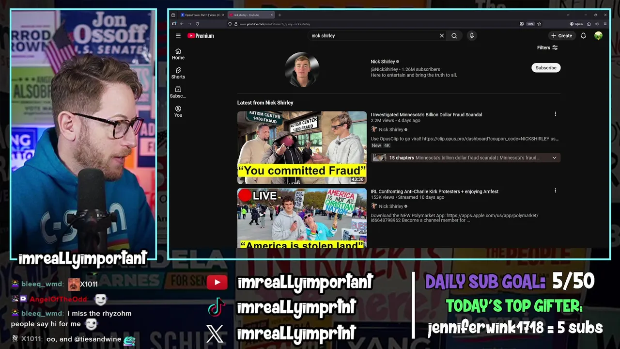Open new browser tab with plus
This screenshot has width=620, height=349.
[x=279, y=15]
